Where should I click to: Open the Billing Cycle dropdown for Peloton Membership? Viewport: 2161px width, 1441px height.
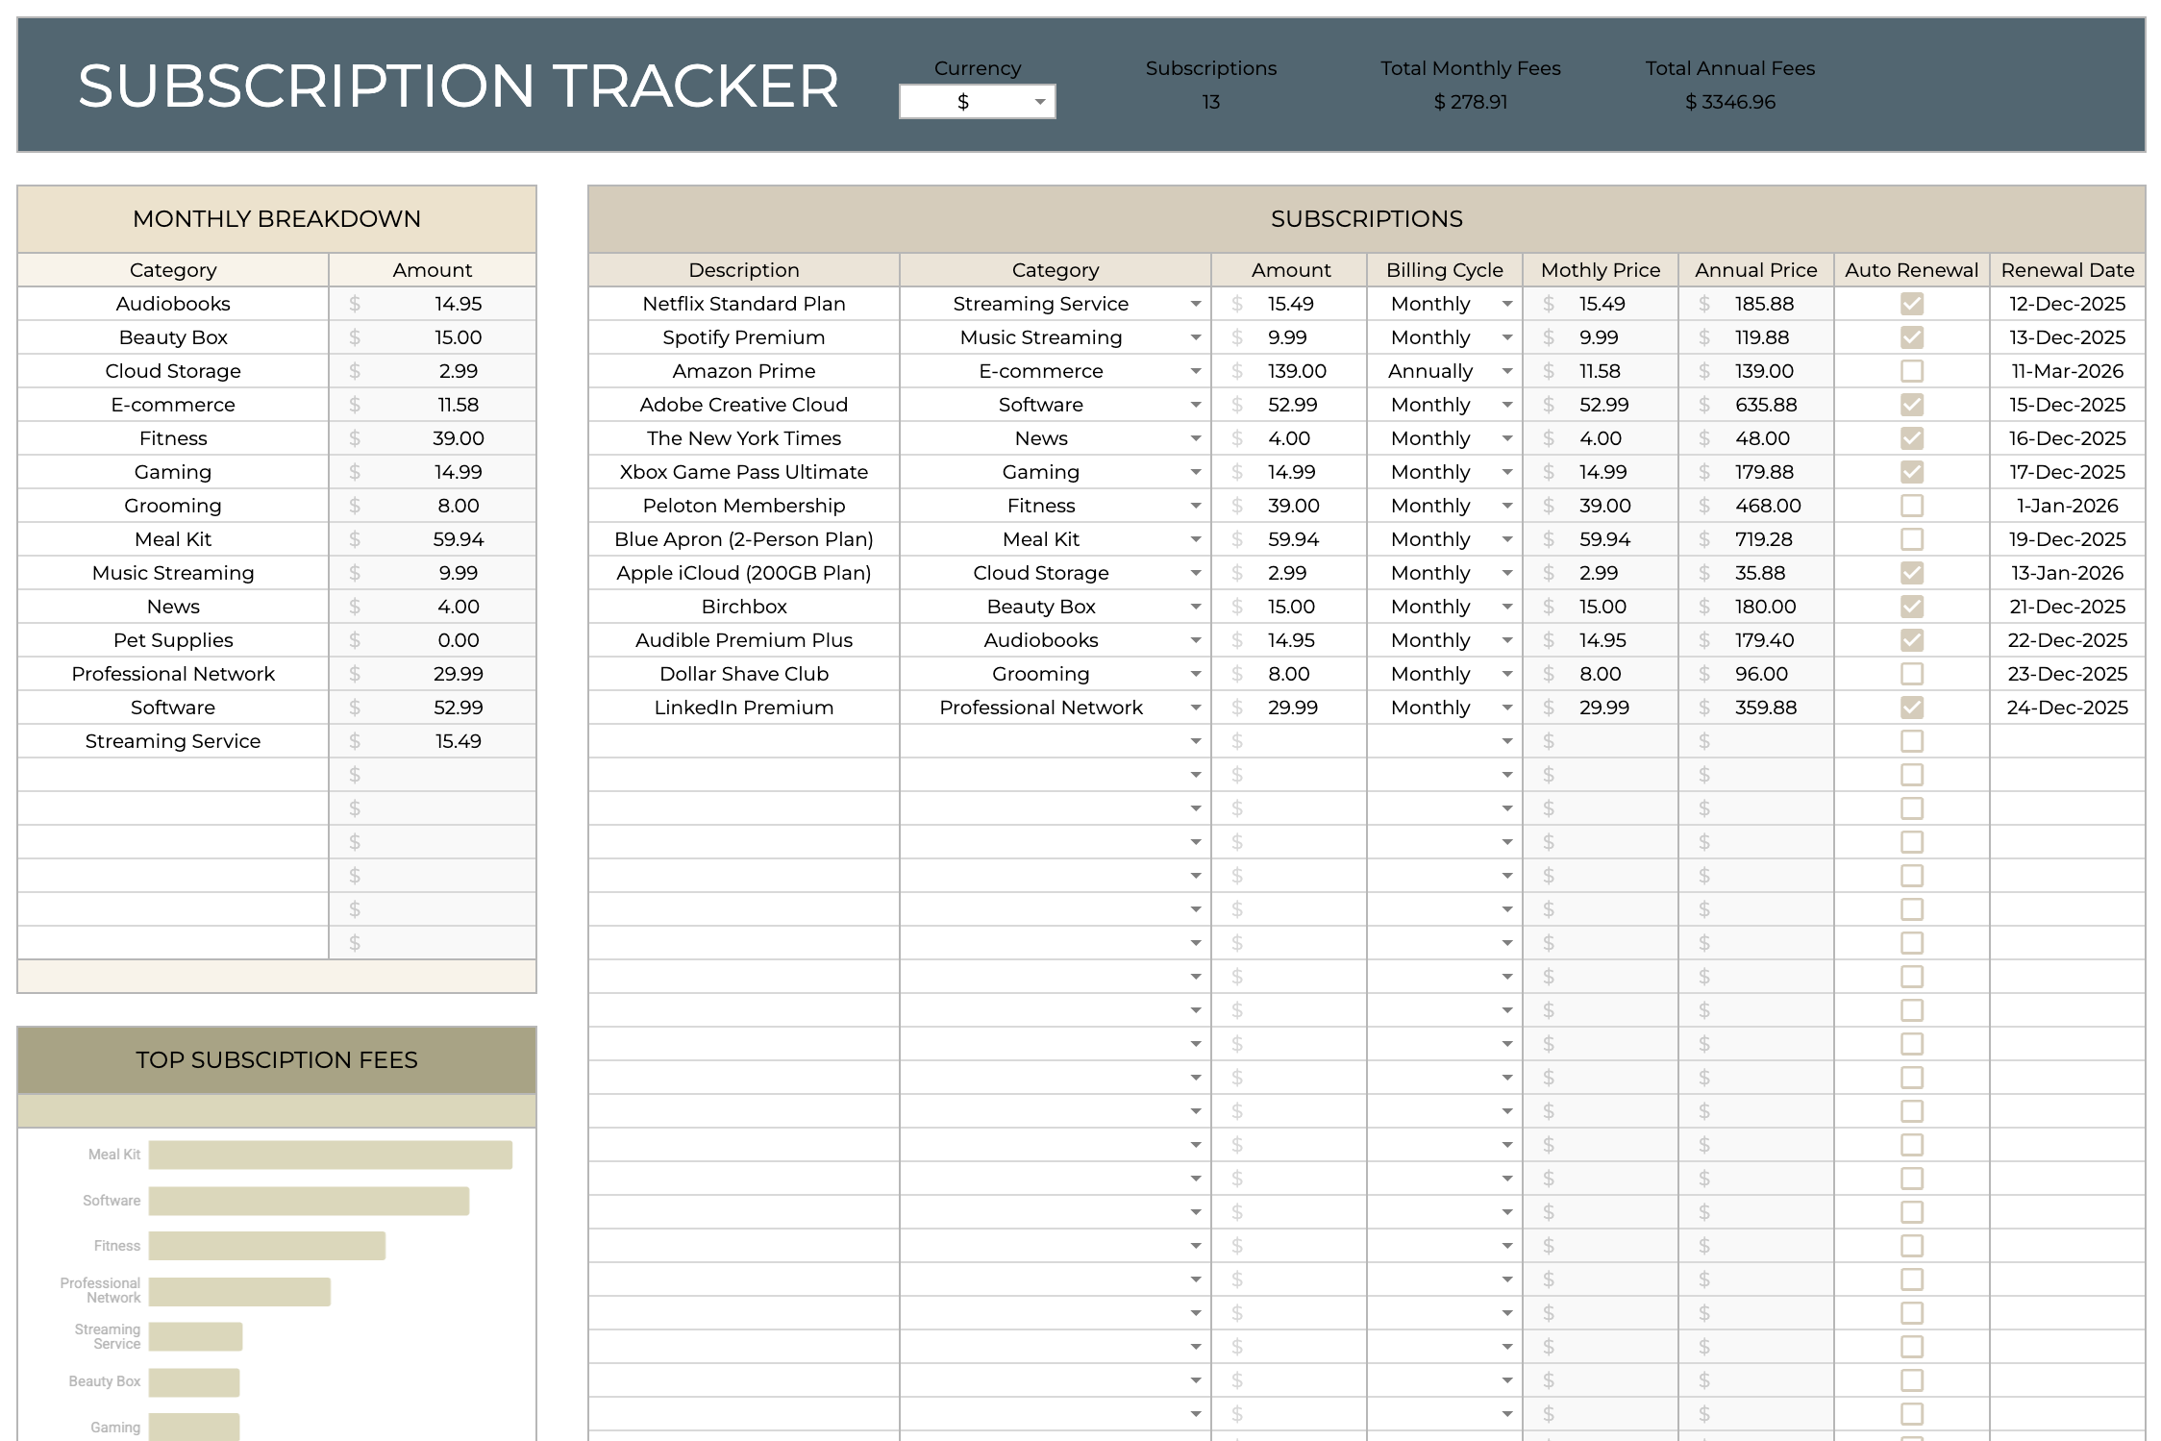1505,505
